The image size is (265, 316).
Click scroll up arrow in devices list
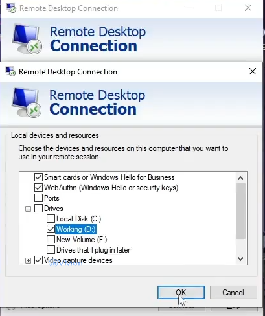pyautogui.click(x=240, y=178)
